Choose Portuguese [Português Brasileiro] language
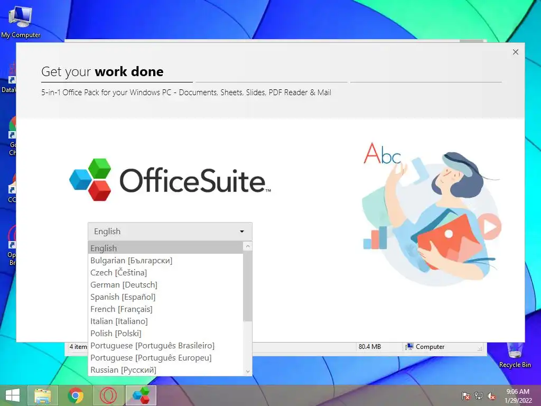The image size is (541, 406). (x=166, y=345)
